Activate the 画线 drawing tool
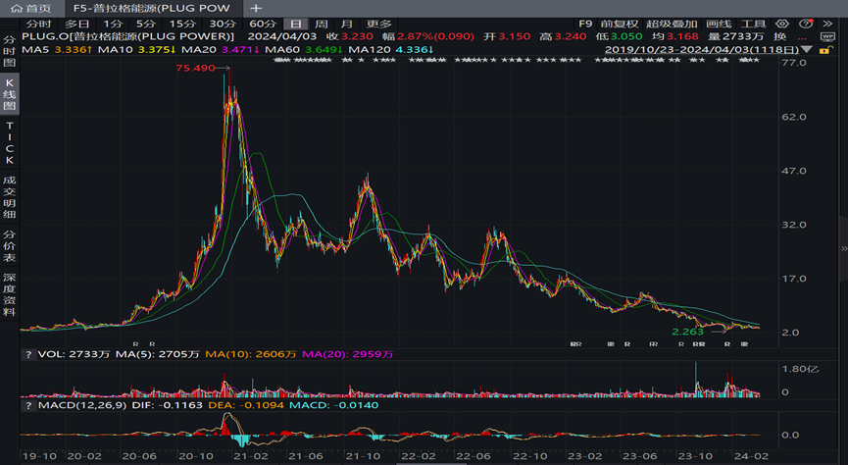Image resolution: width=848 pixels, height=465 pixels. tap(719, 24)
